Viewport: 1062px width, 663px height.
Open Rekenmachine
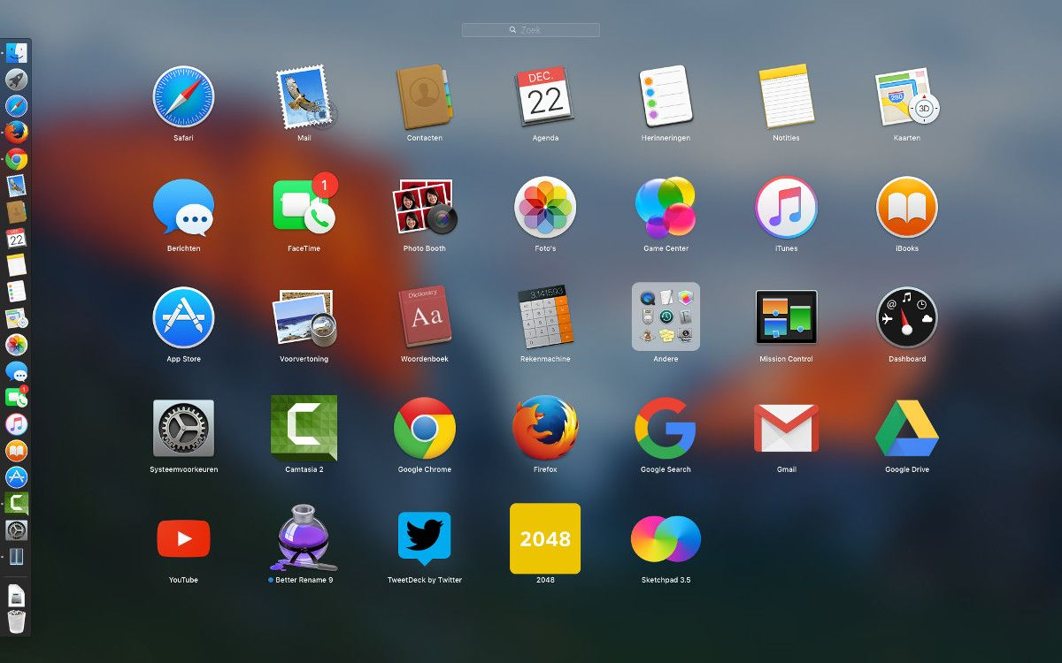[545, 318]
